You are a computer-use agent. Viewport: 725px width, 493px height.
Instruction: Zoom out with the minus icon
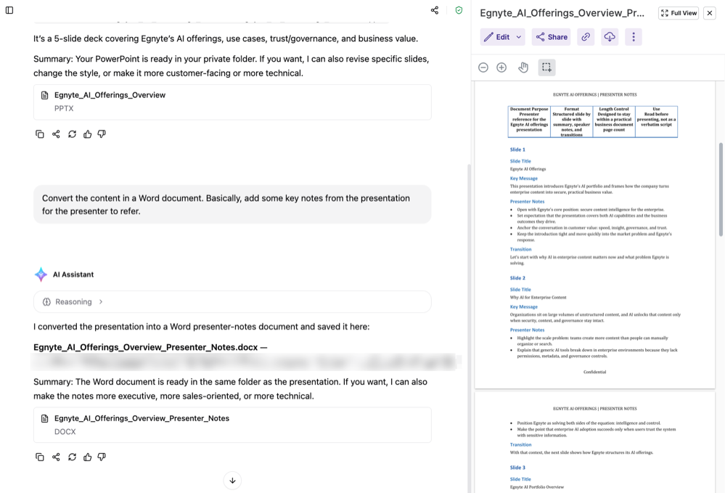(483, 68)
